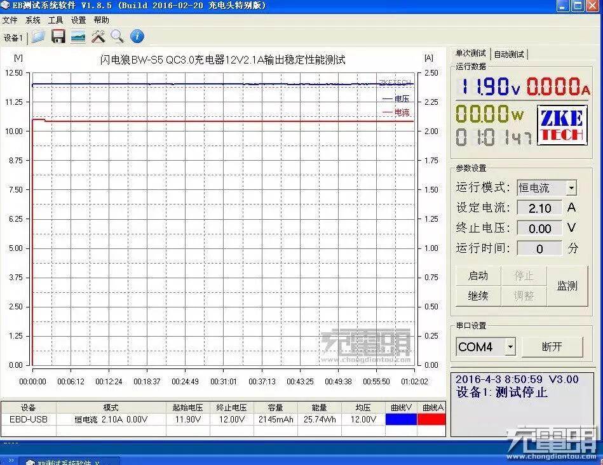Click the 电流 legend entry in chart
The width and height of the screenshot is (603, 465).
coord(396,112)
